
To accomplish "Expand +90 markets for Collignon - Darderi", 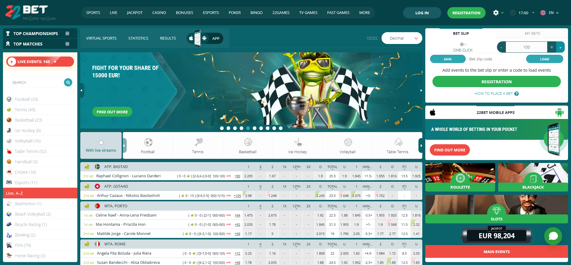I will [237, 176].
